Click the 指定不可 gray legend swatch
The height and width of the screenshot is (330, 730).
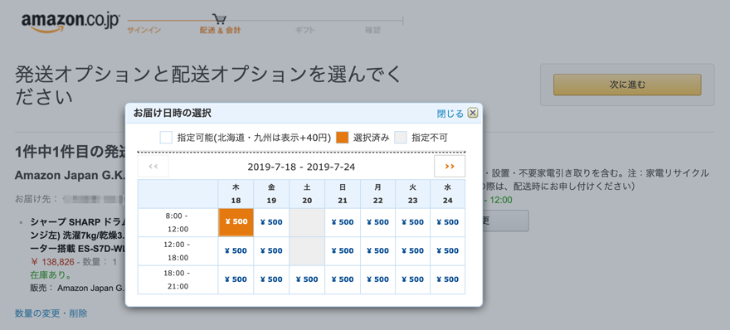[401, 138]
